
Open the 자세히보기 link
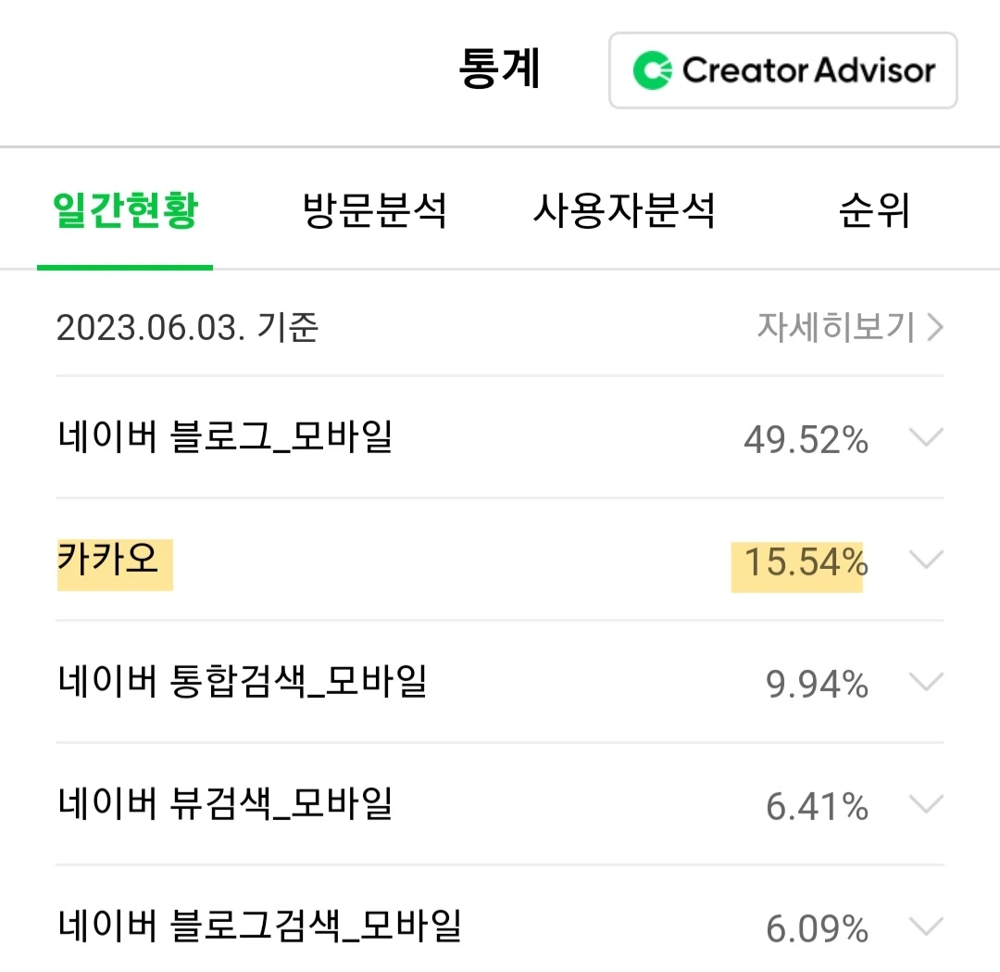(836, 327)
